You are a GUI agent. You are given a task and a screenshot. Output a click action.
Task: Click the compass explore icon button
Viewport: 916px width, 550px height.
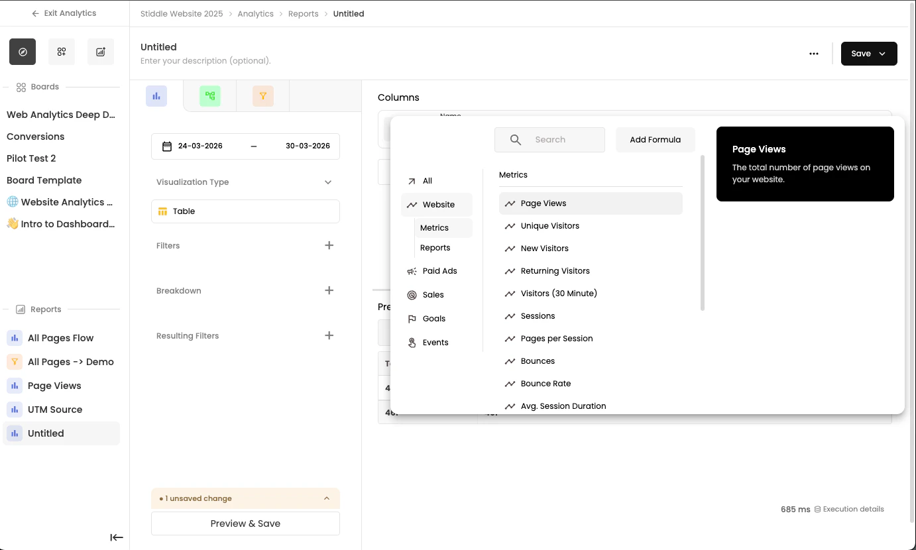pos(23,52)
